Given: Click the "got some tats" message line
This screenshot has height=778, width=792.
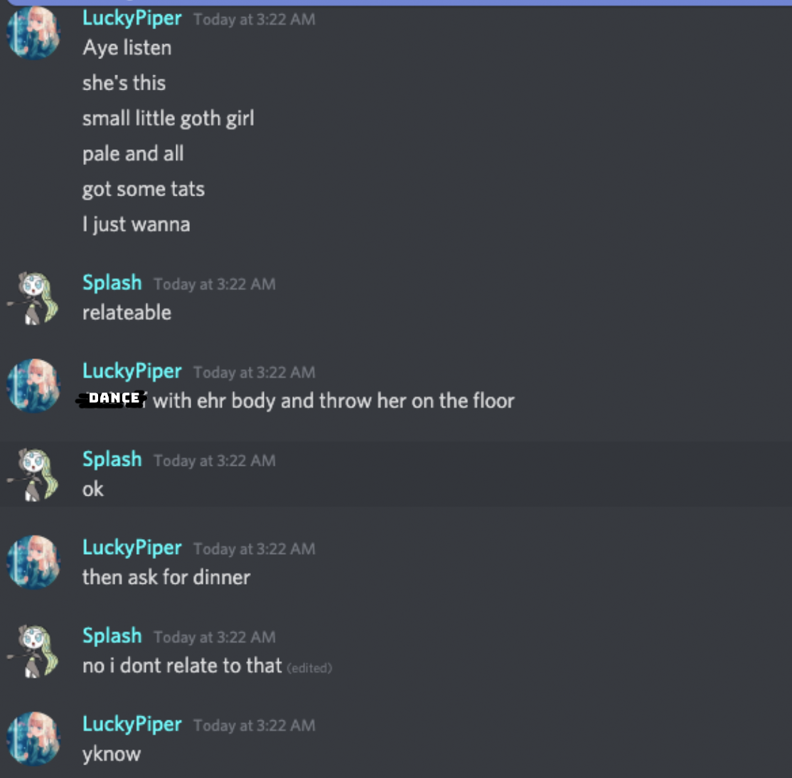Looking at the screenshot, I should [144, 189].
